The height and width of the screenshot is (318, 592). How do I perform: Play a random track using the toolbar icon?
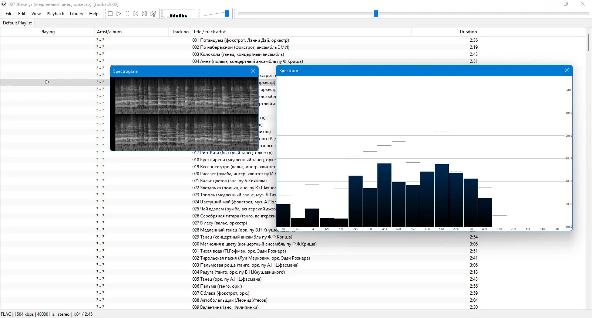[x=153, y=14]
